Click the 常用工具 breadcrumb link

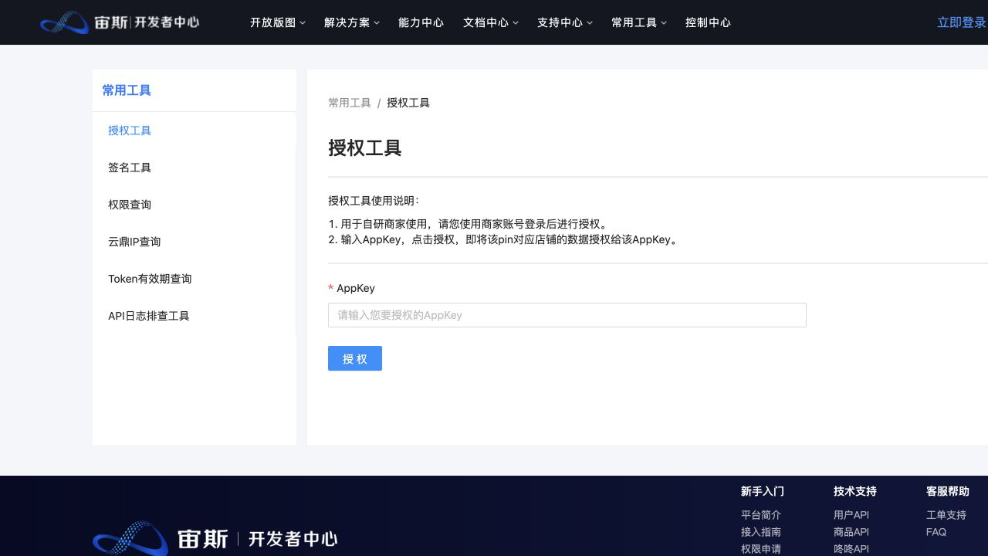point(350,103)
